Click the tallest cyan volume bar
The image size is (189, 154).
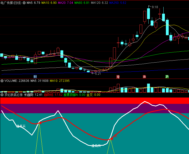pyautogui.click(x=149, y=88)
